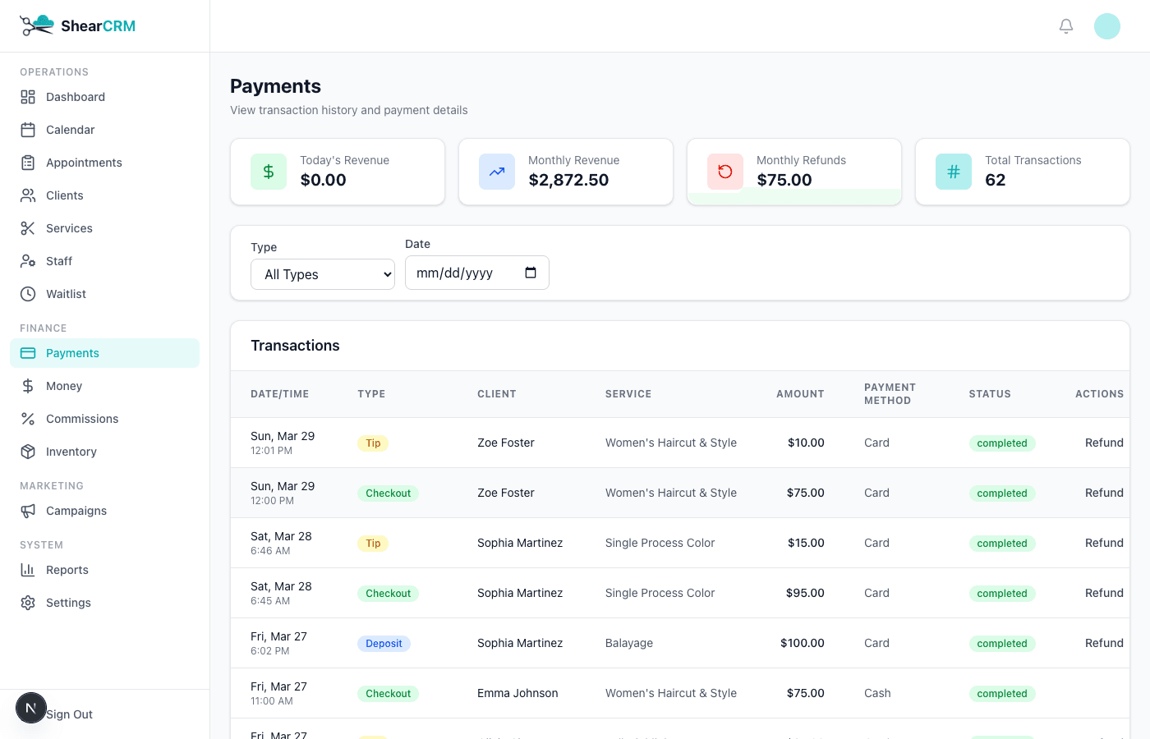Click the Calendar sidebar icon

click(28, 130)
